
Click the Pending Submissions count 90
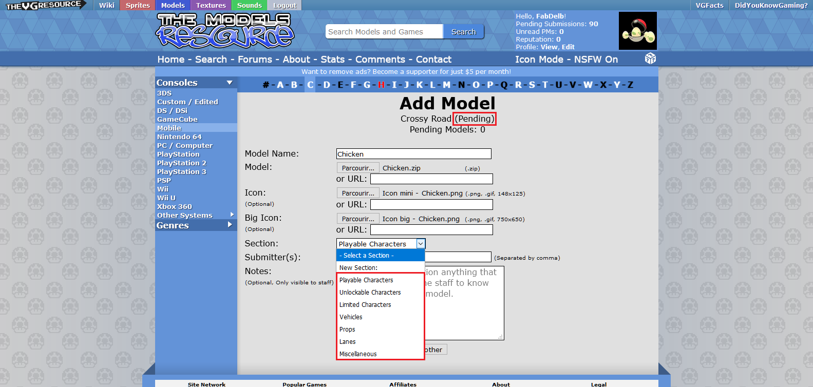coord(593,24)
